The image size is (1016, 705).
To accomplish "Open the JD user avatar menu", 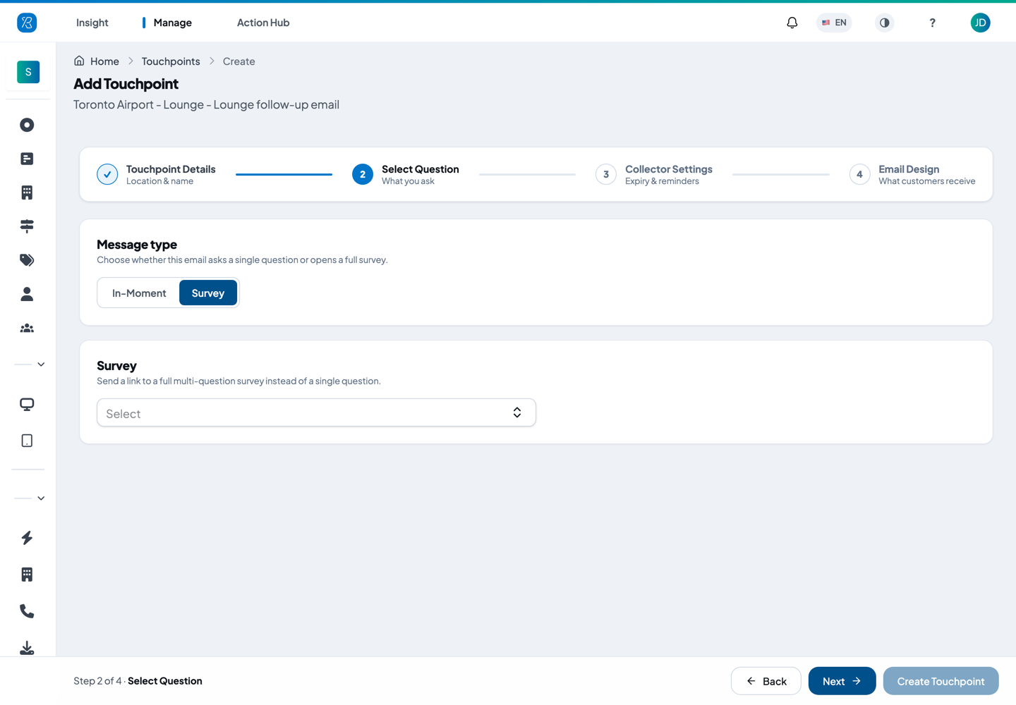I will [980, 23].
